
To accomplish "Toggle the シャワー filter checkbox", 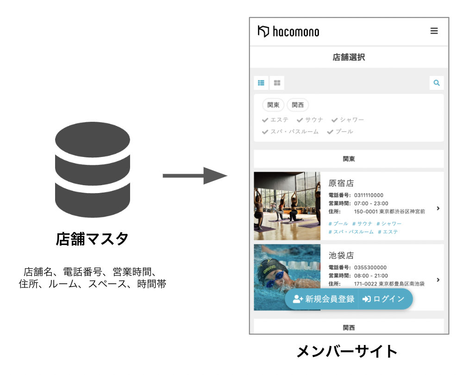I will (348, 120).
